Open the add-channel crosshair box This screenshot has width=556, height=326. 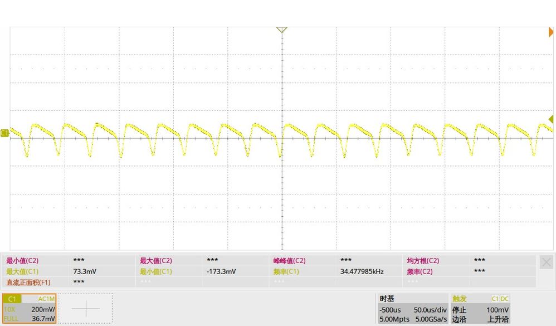86,309
